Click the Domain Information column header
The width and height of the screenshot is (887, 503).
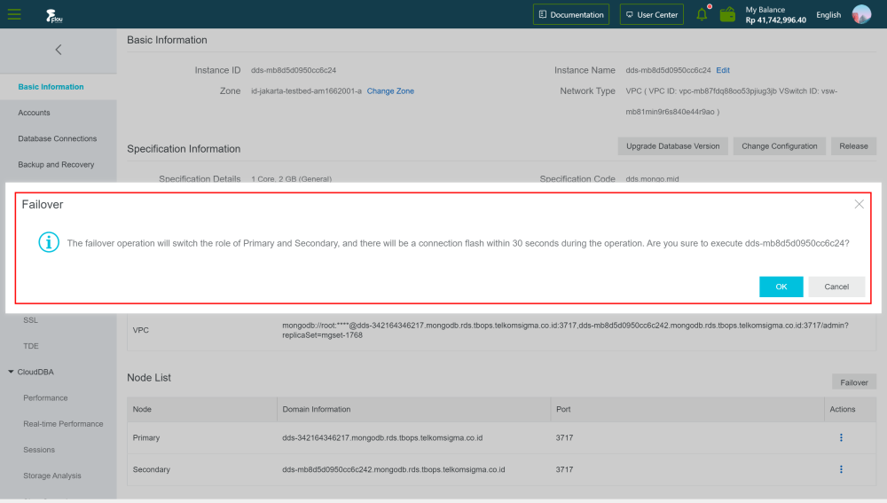(317, 409)
